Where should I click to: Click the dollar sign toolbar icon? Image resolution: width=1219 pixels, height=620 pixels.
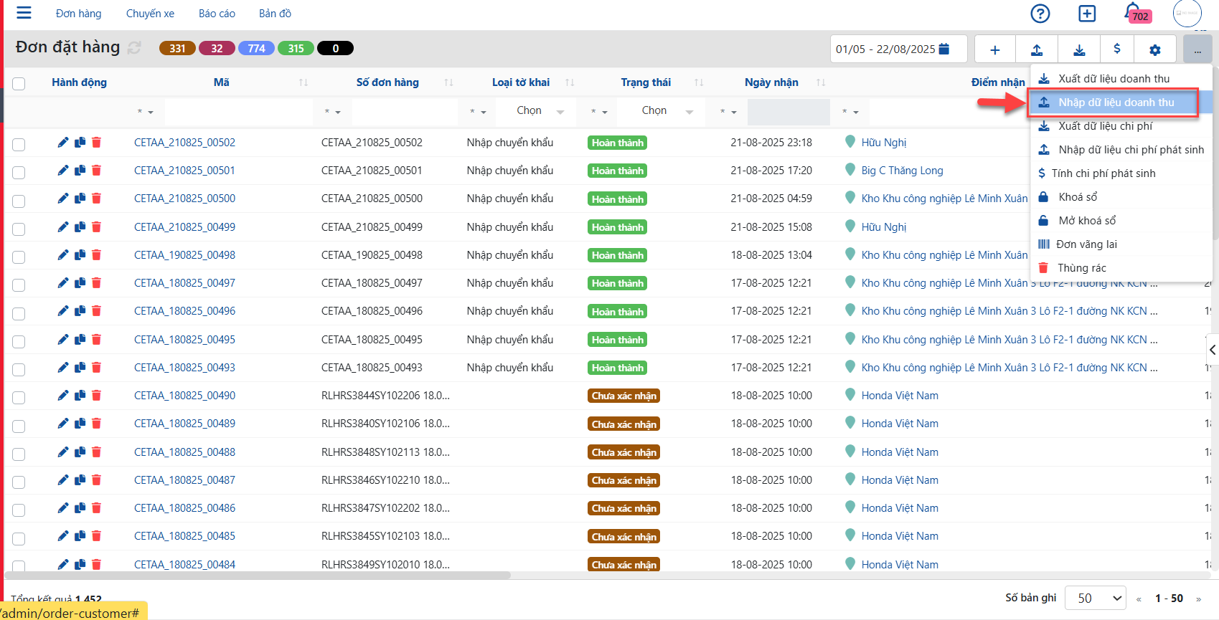pos(1116,49)
